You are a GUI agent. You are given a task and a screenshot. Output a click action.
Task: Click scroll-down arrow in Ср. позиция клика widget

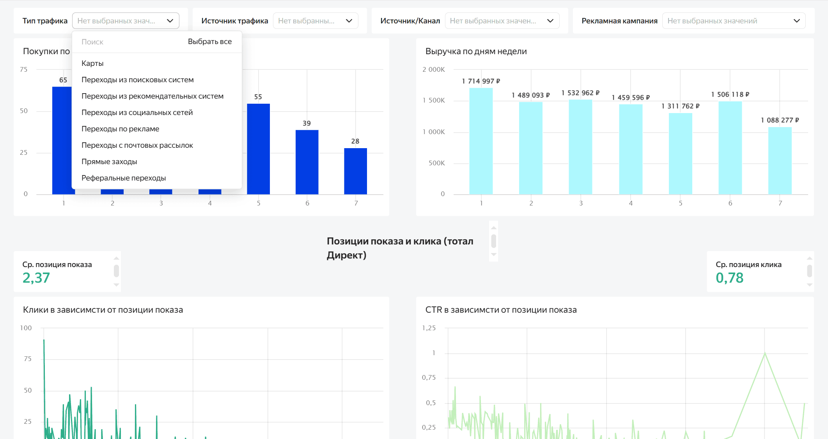point(810,285)
